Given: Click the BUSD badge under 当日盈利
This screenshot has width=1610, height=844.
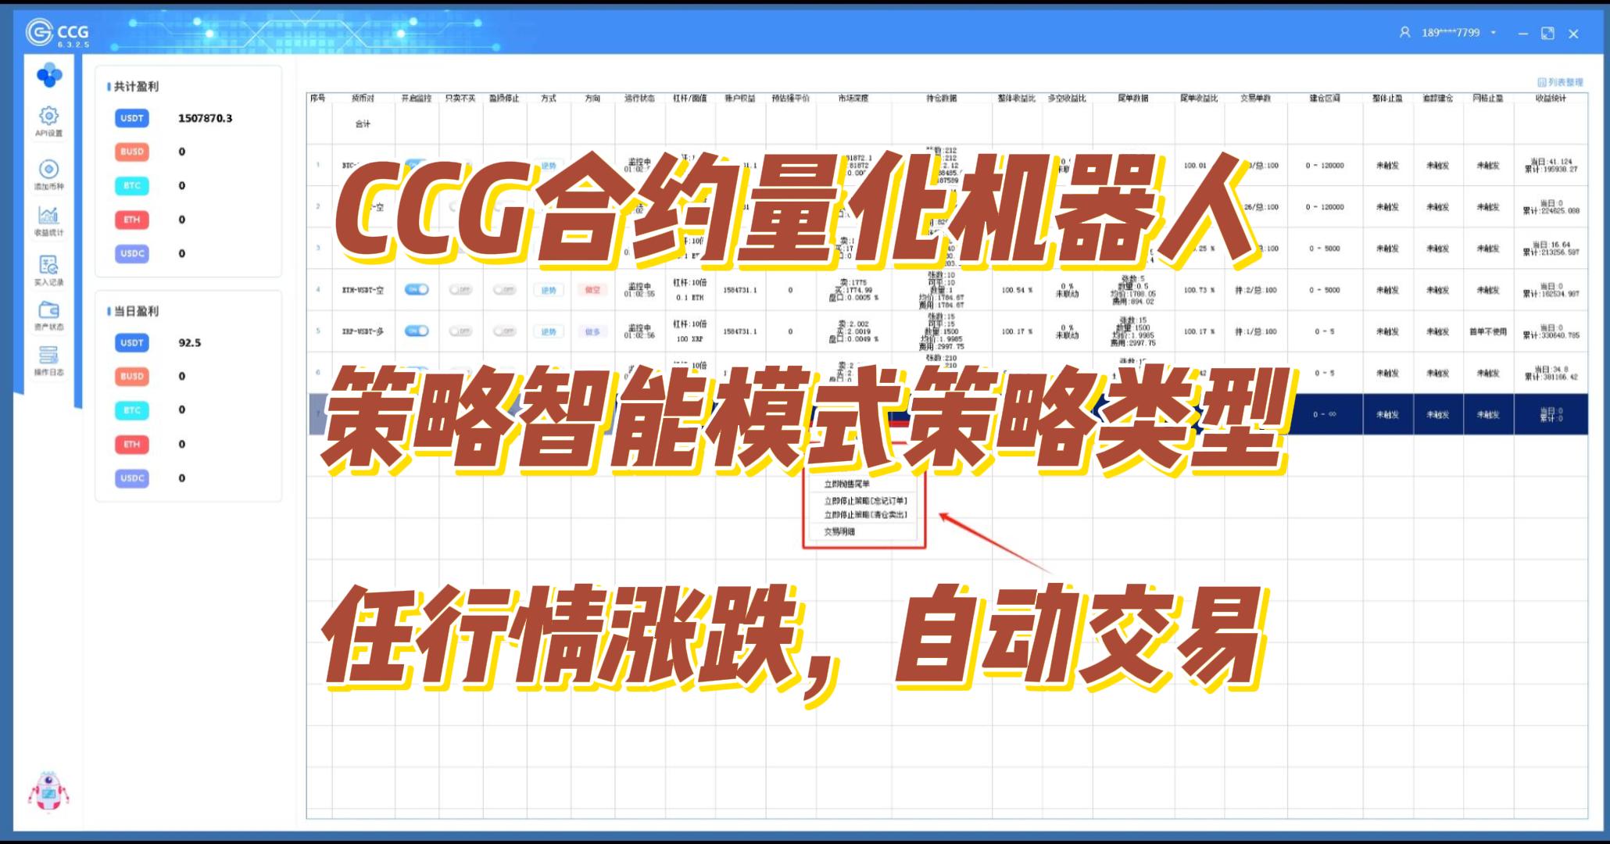Looking at the screenshot, I should 132,376.
